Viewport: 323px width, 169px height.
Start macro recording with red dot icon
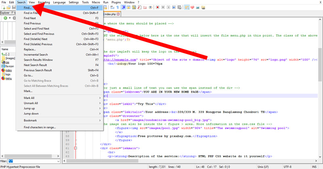coord(157,7)
